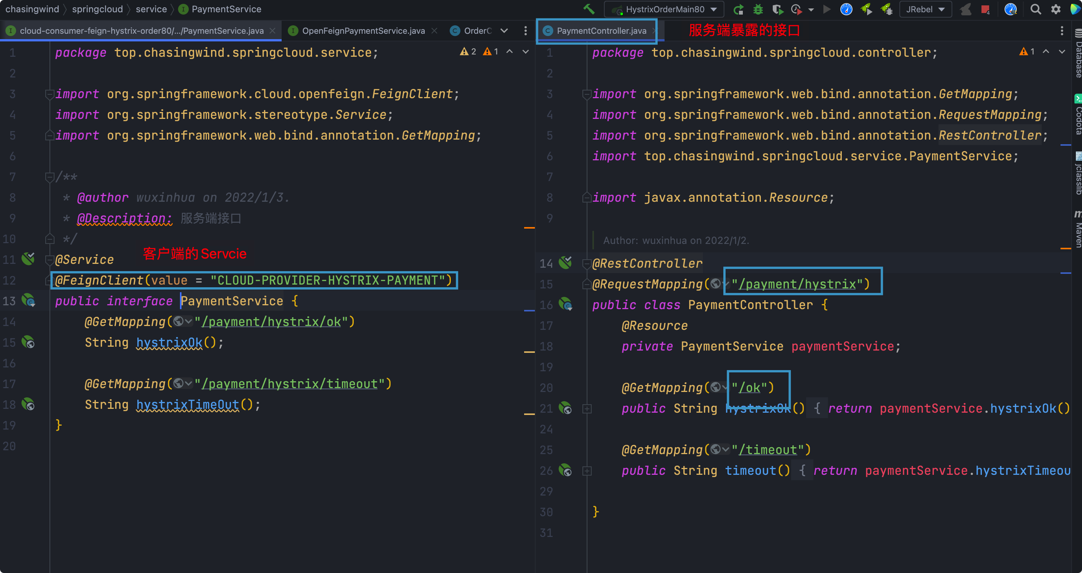This screenshot has height=573, width=1082.
Task: Click the "/timeout" mapping URL link
Action: click(768, 450)
